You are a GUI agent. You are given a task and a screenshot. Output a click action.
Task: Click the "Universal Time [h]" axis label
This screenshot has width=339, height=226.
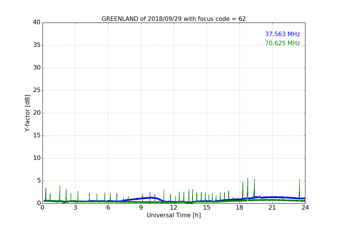(x=174, y=215)
